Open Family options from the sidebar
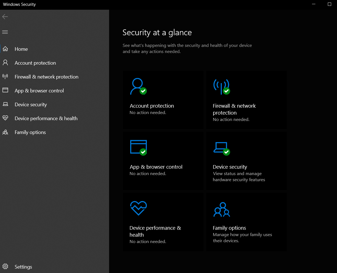The width and height of the screenshot is (337, 273). tap(54, 132)
